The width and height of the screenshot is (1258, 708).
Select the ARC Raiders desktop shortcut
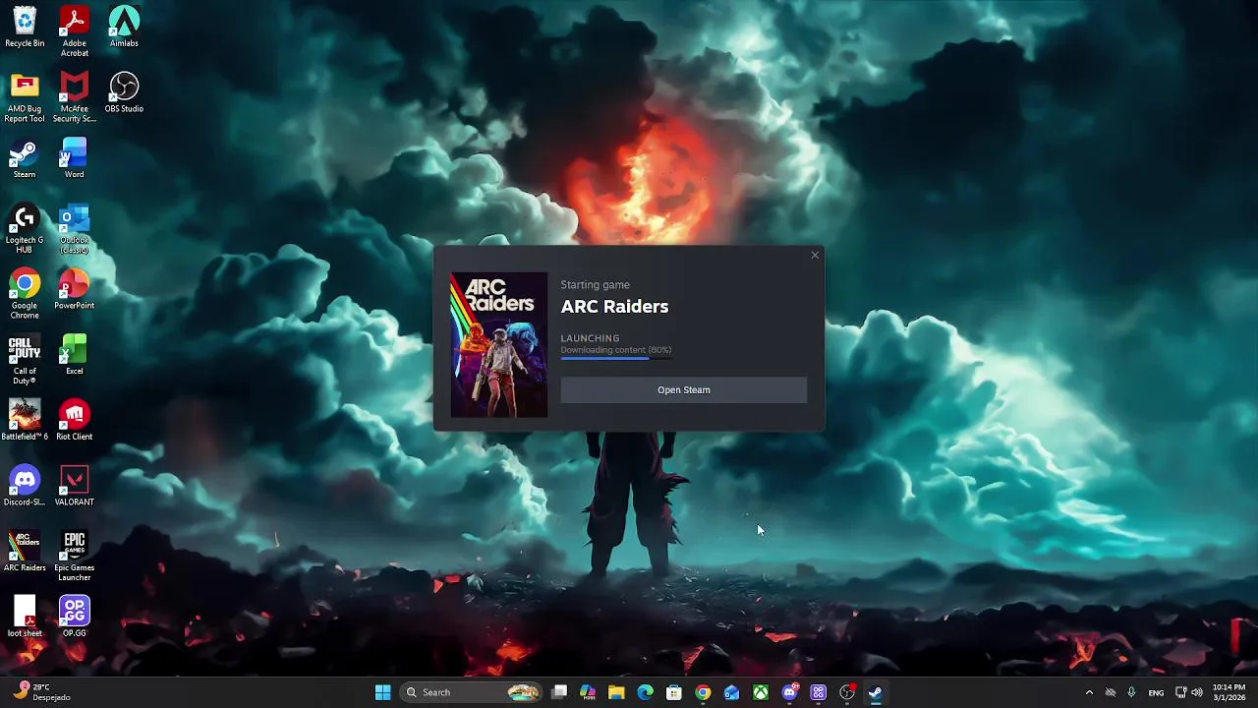click(25, 553)
